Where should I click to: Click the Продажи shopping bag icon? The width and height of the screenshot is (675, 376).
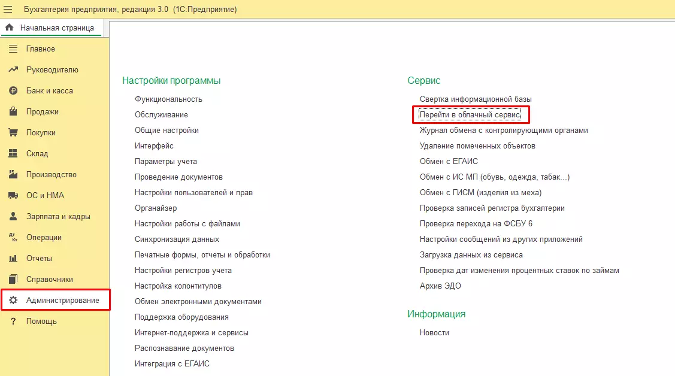13,112
